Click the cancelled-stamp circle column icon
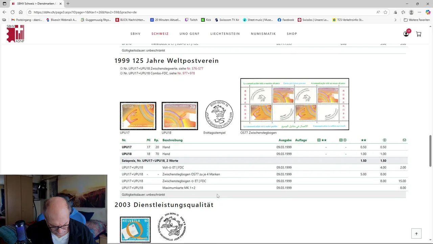This screenshot has height=244, width=433. pos(384,140)
